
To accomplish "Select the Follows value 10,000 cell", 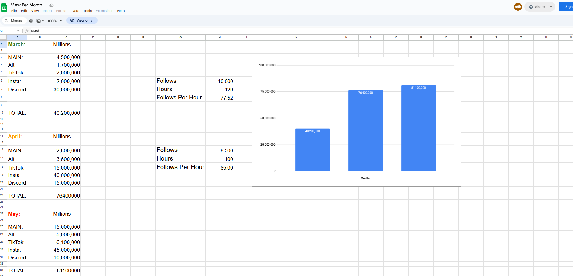I will pos(220,81).
